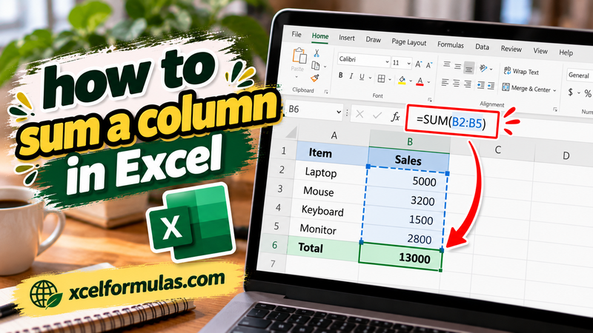Image resolution: width=593 pixels, height=333 pixels.
Task: Click the Paste clipboard icon
Action: pyautogui.click(x=299, y=56)
